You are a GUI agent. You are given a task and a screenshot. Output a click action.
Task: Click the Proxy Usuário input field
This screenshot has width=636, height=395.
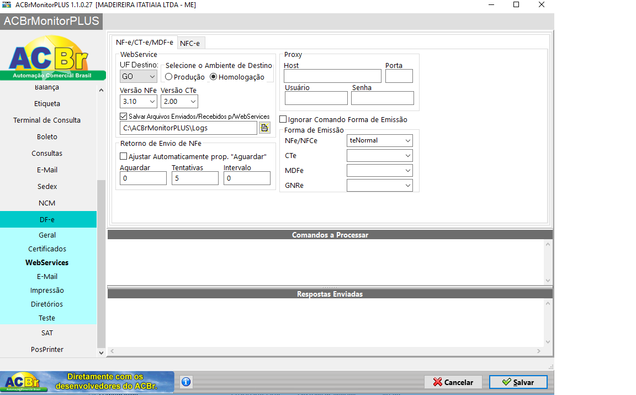316,98
